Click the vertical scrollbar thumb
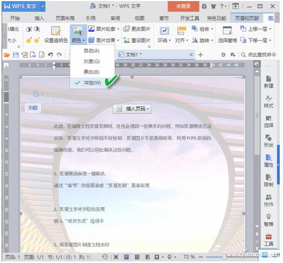The height and width of the screenshot is (263, 283). click(257, 115)
